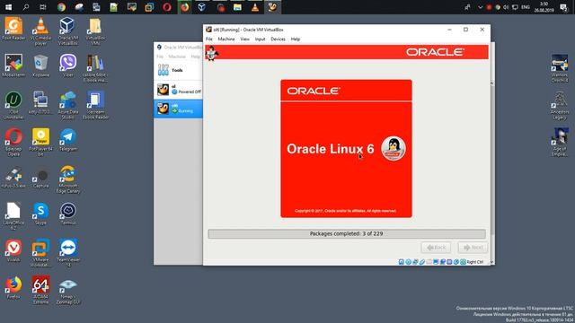Open Task View on the taskbar

point(43,7)
